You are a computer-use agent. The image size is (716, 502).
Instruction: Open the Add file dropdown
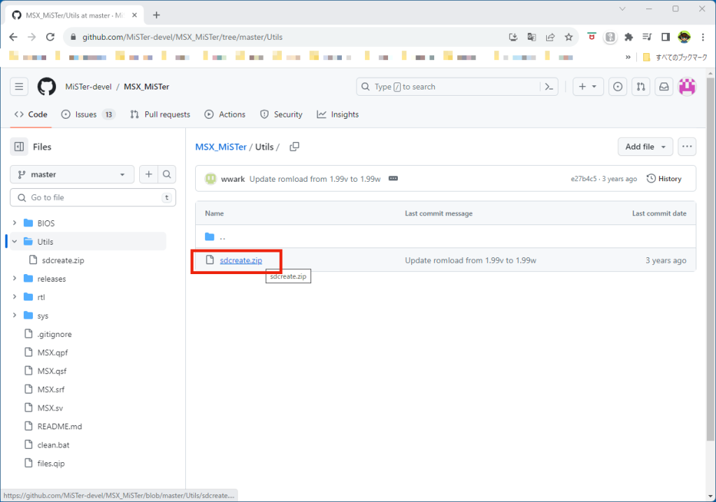pyautogui.click(x=645, y=147)
